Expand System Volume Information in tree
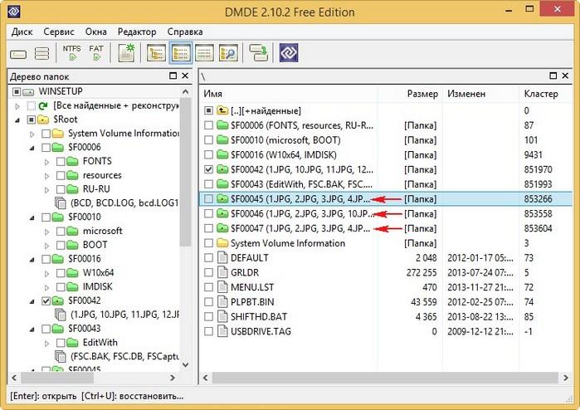 pos(32,134)
